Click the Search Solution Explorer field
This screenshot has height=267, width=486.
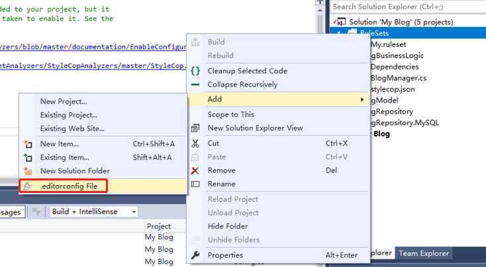(x=408, y=7)
